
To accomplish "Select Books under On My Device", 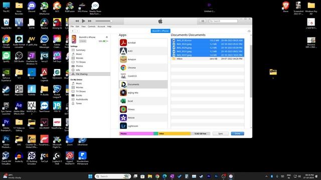I will 79,95.
